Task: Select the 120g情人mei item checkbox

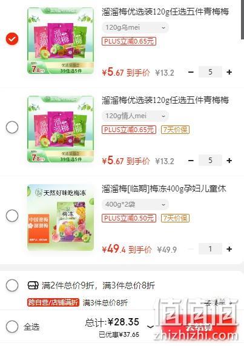Action: pyautogui.click(x=12, y=127)
